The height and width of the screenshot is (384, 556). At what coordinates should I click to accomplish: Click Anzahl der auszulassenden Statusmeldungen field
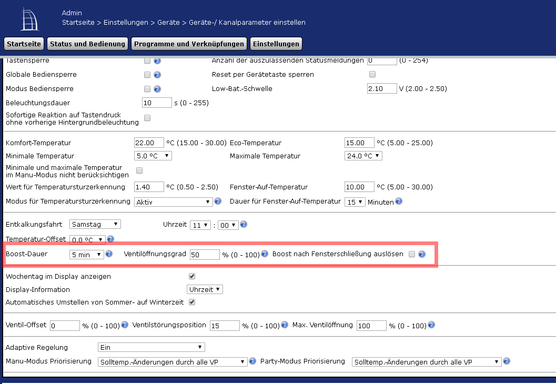pos(382,61)
